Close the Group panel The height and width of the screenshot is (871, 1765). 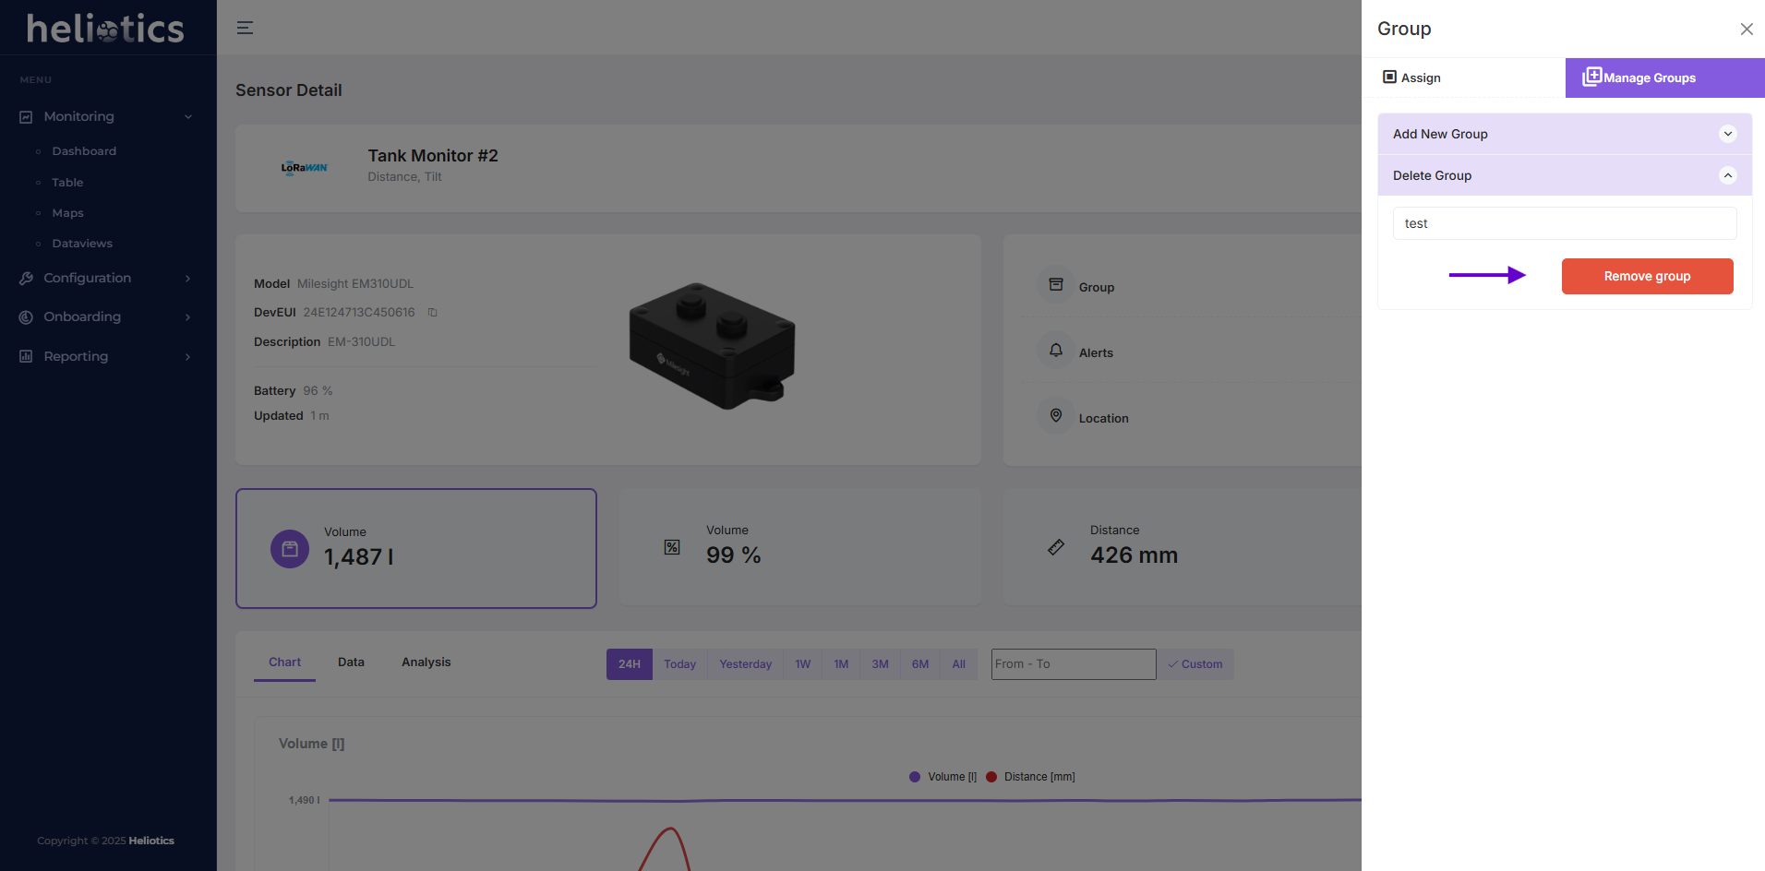click(x=1747, y=30)
